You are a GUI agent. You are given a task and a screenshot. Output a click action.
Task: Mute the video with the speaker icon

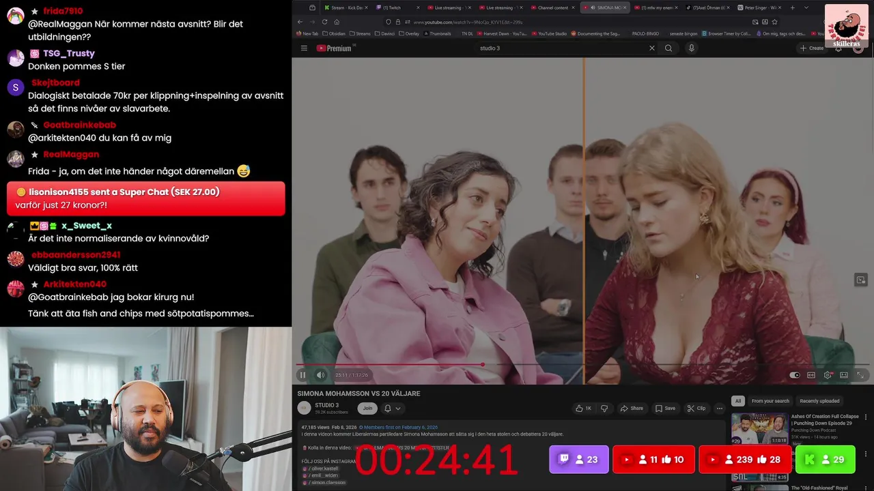(x=320, y=375)
